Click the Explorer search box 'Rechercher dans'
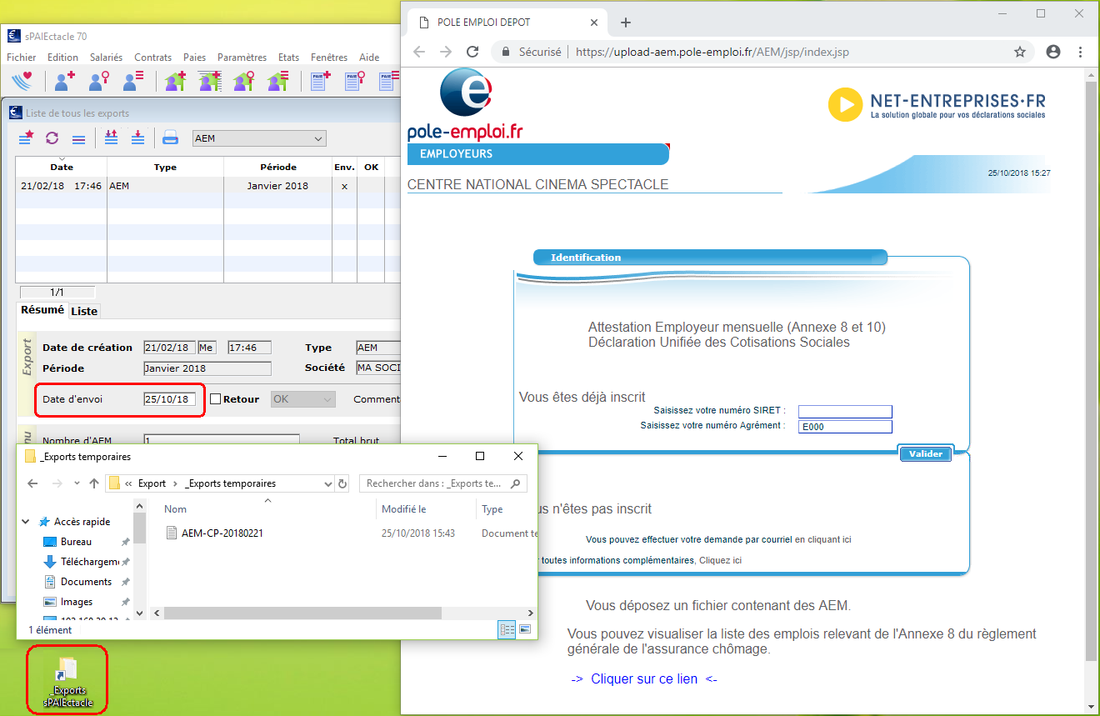Viewport: 1100px width, 716px height. point(443,483)
